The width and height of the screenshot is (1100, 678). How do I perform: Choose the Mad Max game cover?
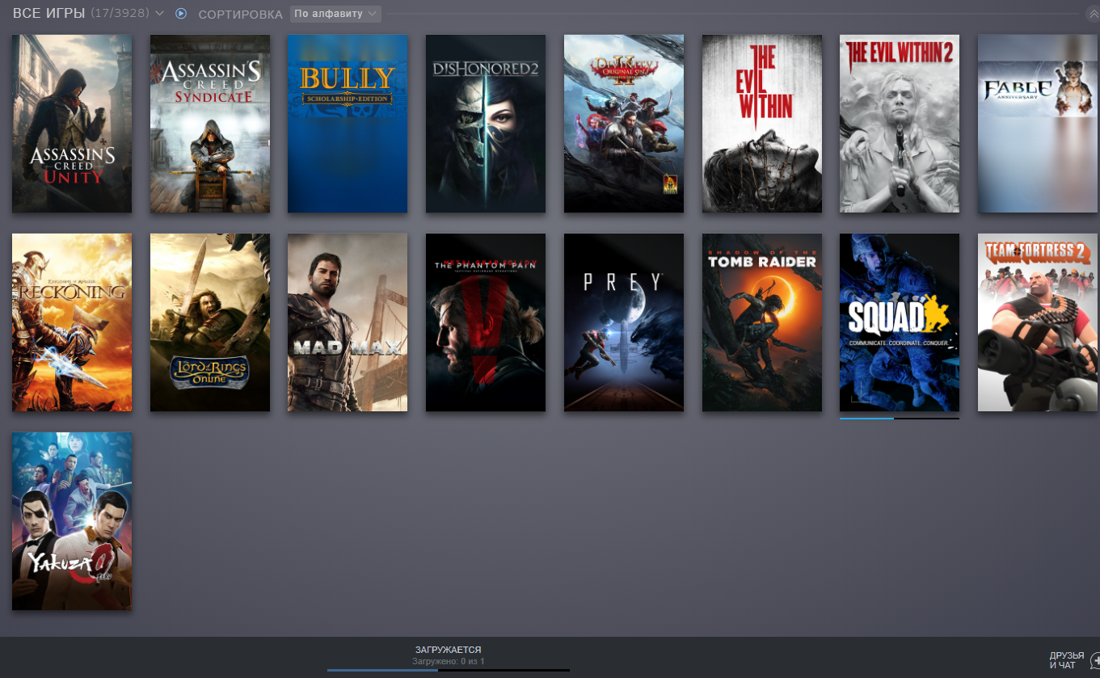[348, 322]
